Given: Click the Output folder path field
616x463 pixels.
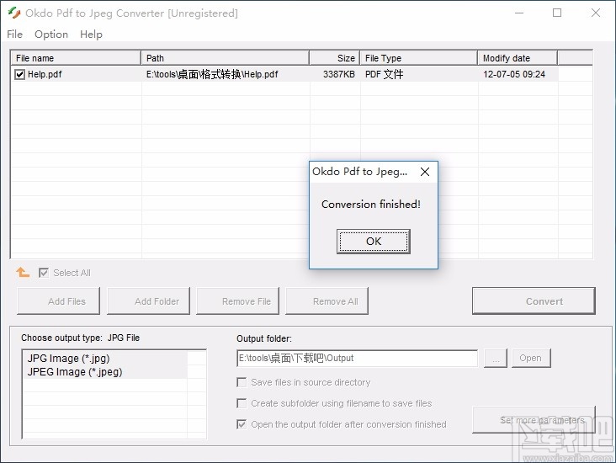Looking at the screenshot, I should (x=357, y=358).
